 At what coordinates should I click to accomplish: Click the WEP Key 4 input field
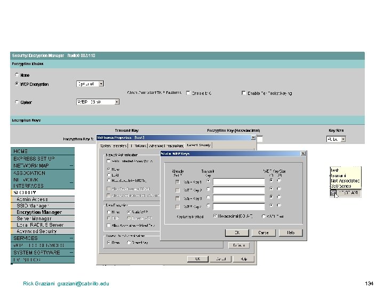(239, 206)
